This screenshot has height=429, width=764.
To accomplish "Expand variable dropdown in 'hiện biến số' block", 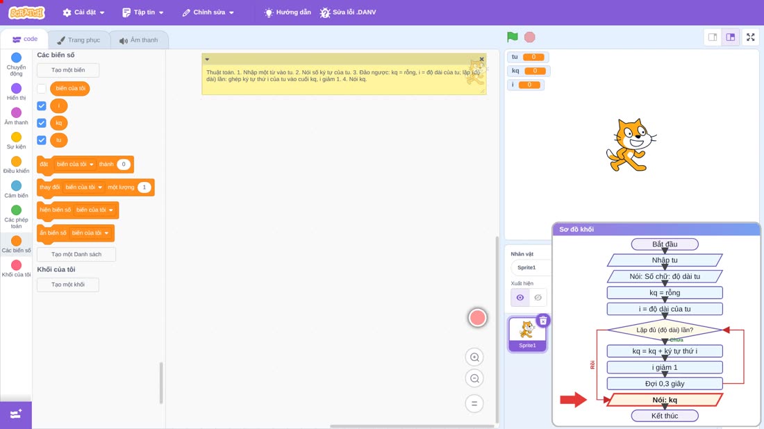I will [x=94, y=210].
